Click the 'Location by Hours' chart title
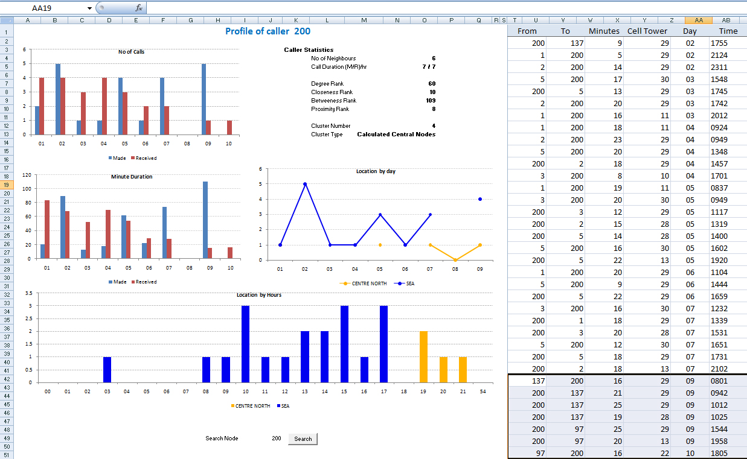This screenshot has width=747, height=459. tap(258, 295)
